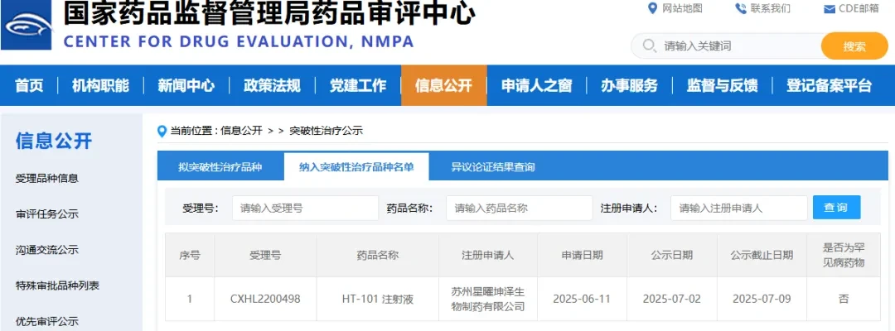
Task: Select the 纳入突破性治疗品种名单 tab
Action: (x=356, y=167)
